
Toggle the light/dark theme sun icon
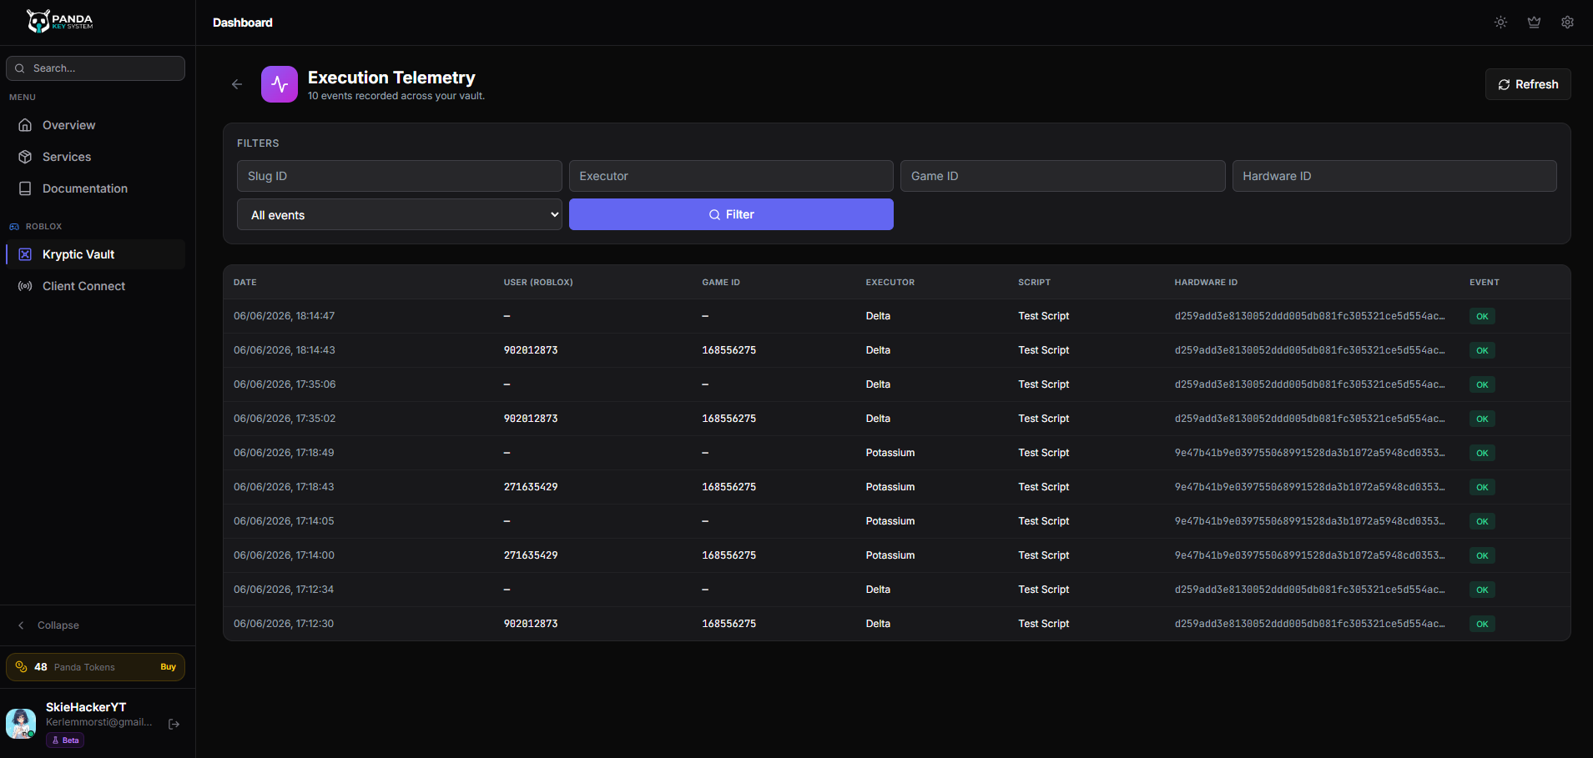[x=1500, y=23]
